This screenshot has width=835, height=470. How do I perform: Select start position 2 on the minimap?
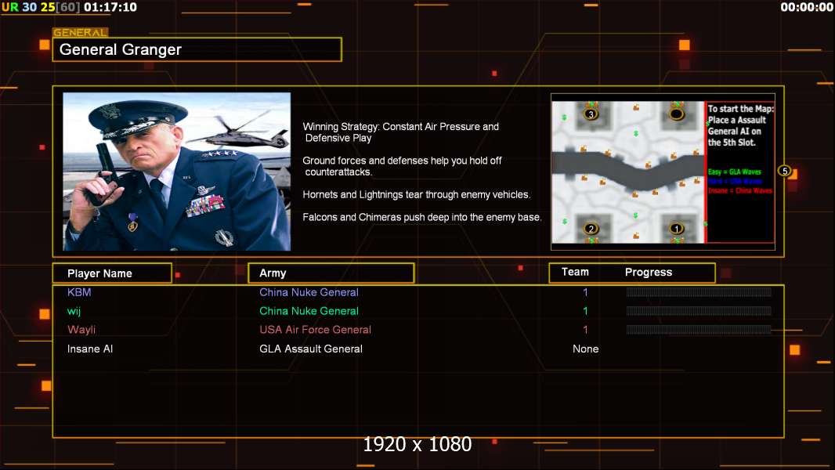coord(591,229)
